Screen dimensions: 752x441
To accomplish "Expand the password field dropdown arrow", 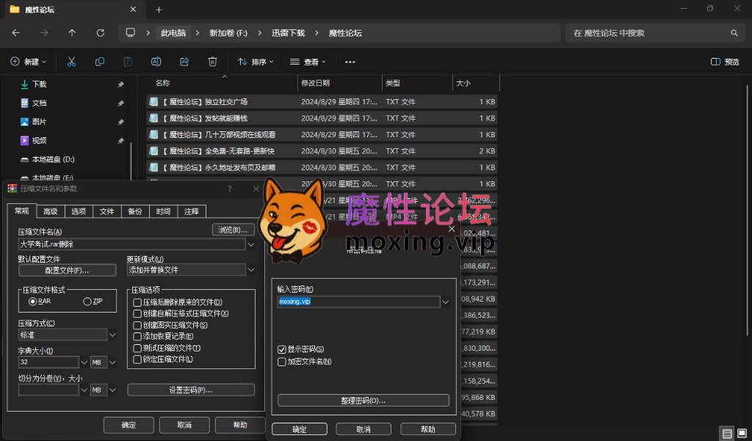I will click(x=445, y=302).
